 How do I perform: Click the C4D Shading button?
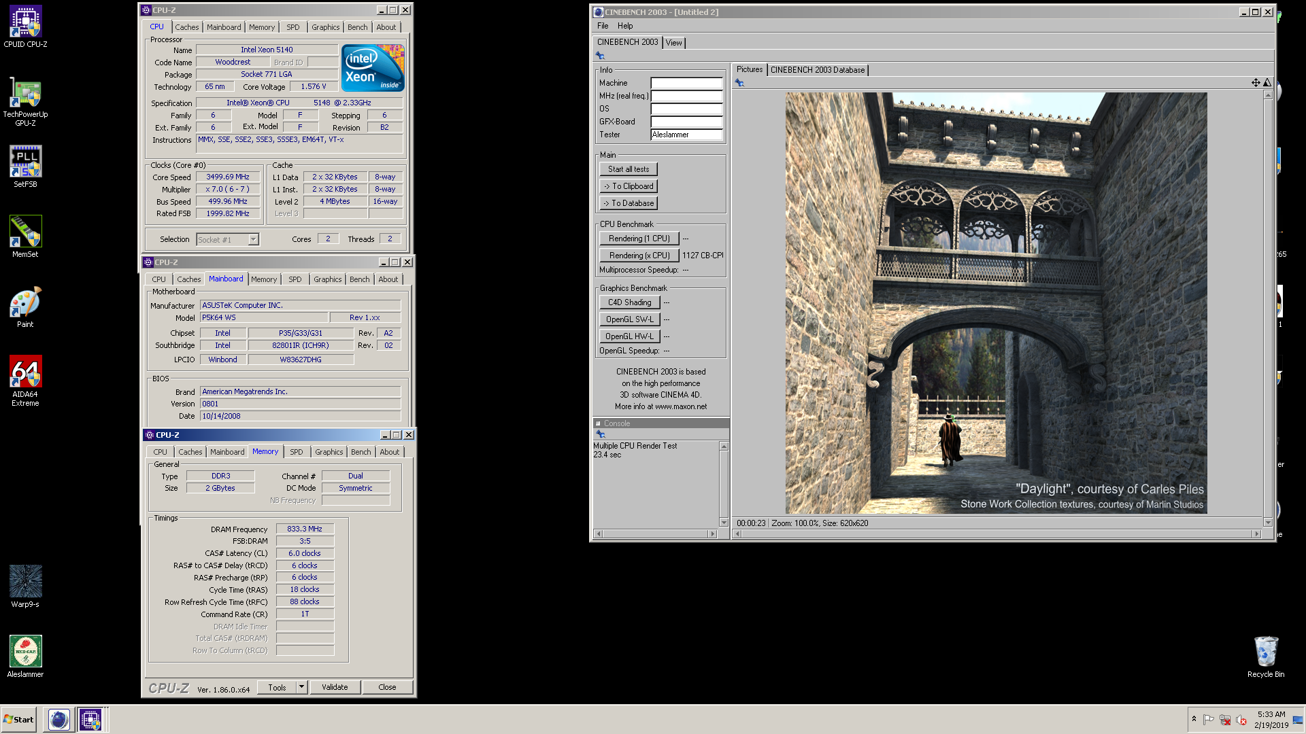(x=630, y=302)
